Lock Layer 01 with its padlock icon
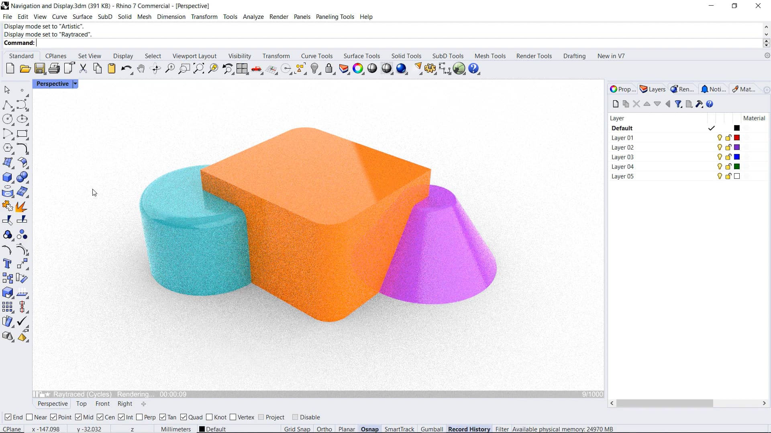Viewport: 771px width, 433px height. (x=728, y=138)
